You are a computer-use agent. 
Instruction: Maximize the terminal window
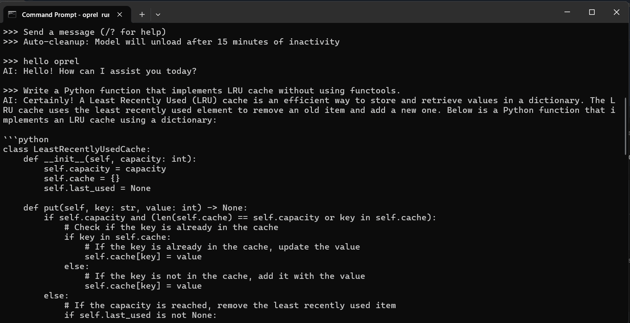click(x=592, y=12)
